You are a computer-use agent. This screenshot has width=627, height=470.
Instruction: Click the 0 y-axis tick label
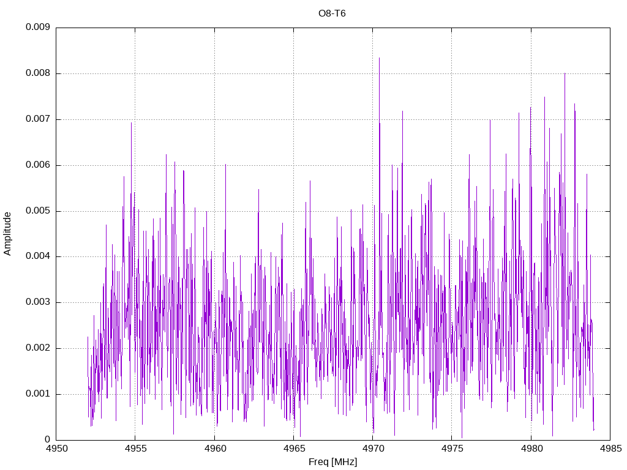48,439
